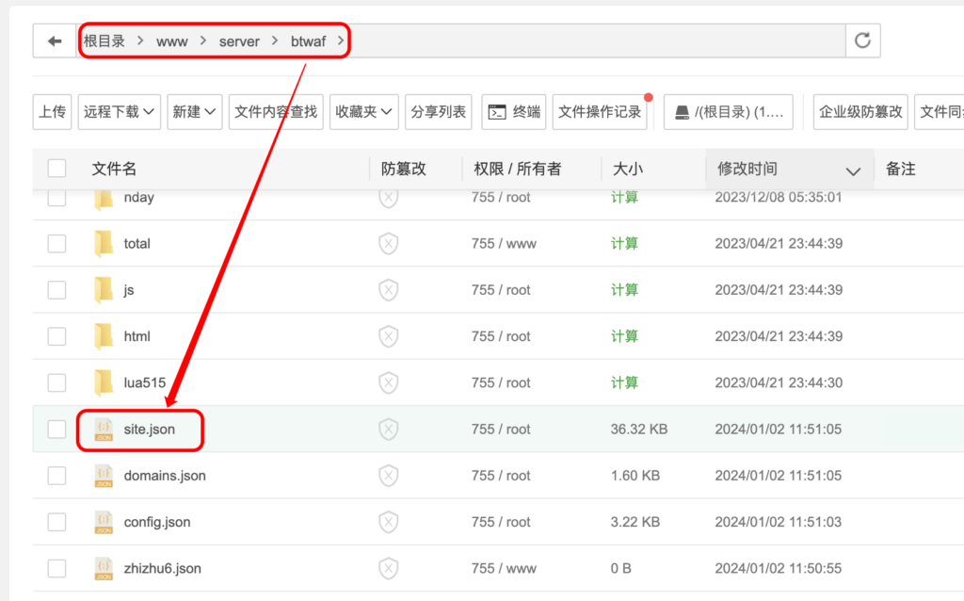This screenshot has height=601, width=964.
Task: Check the box for domains.json
Action: 56,476
